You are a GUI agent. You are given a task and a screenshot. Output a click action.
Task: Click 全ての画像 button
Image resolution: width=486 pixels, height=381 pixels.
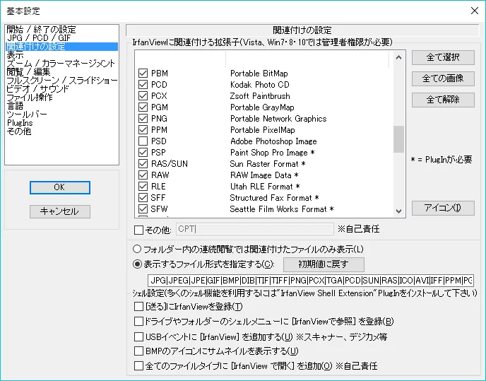coord(443,78)
